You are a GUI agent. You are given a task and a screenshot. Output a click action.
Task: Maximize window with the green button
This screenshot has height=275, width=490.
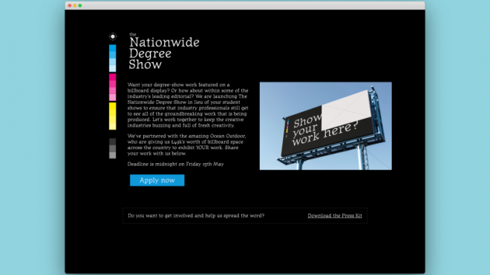coord(80,6)
